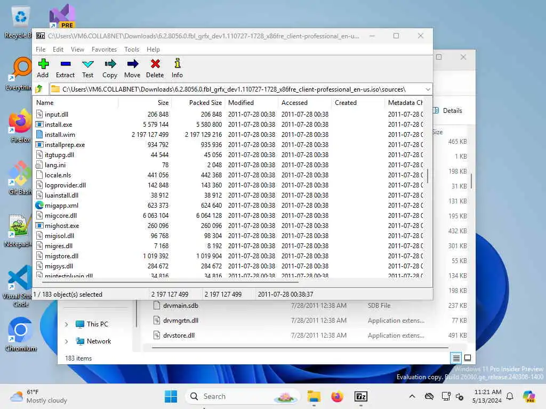Open the Info toolbar icon

[x=177, y=68]
